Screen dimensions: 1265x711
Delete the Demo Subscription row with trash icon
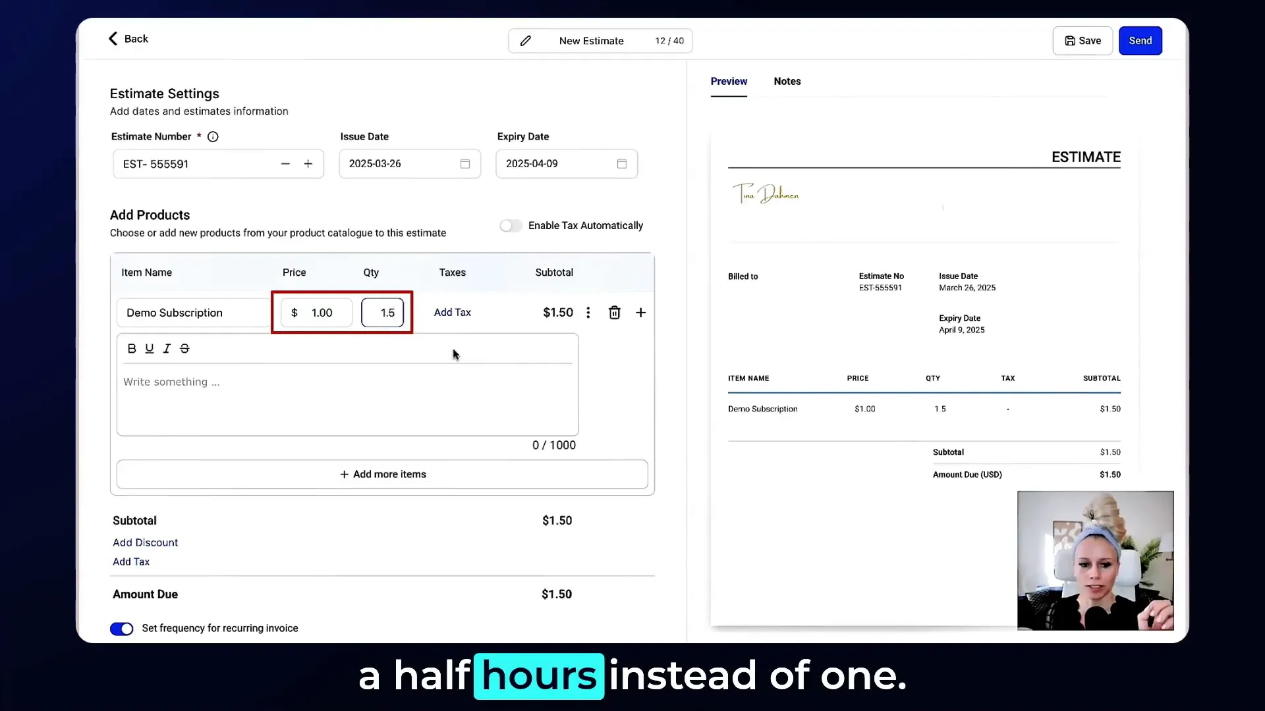pos(614,313)
